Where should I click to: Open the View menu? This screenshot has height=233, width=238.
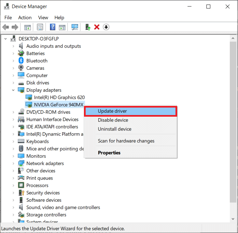pyautogui.click(x=43, y=18)
